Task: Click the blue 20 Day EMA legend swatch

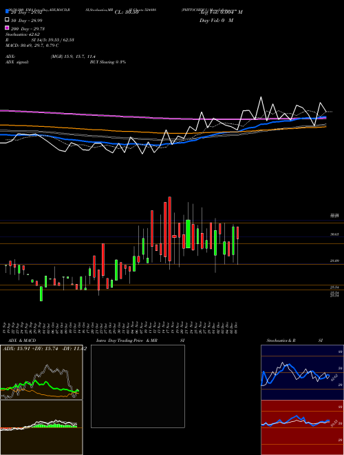Action: click(x=8, y=12)
